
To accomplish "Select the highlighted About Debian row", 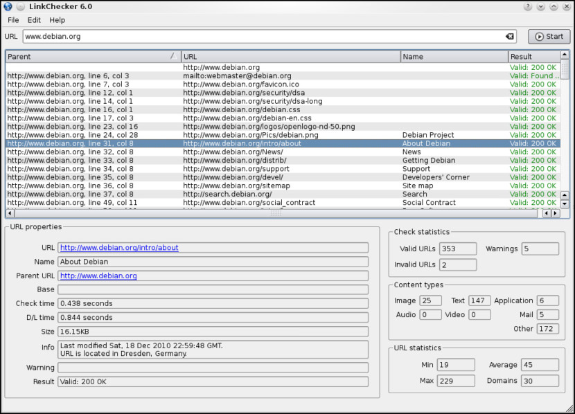I will [283, 143].
